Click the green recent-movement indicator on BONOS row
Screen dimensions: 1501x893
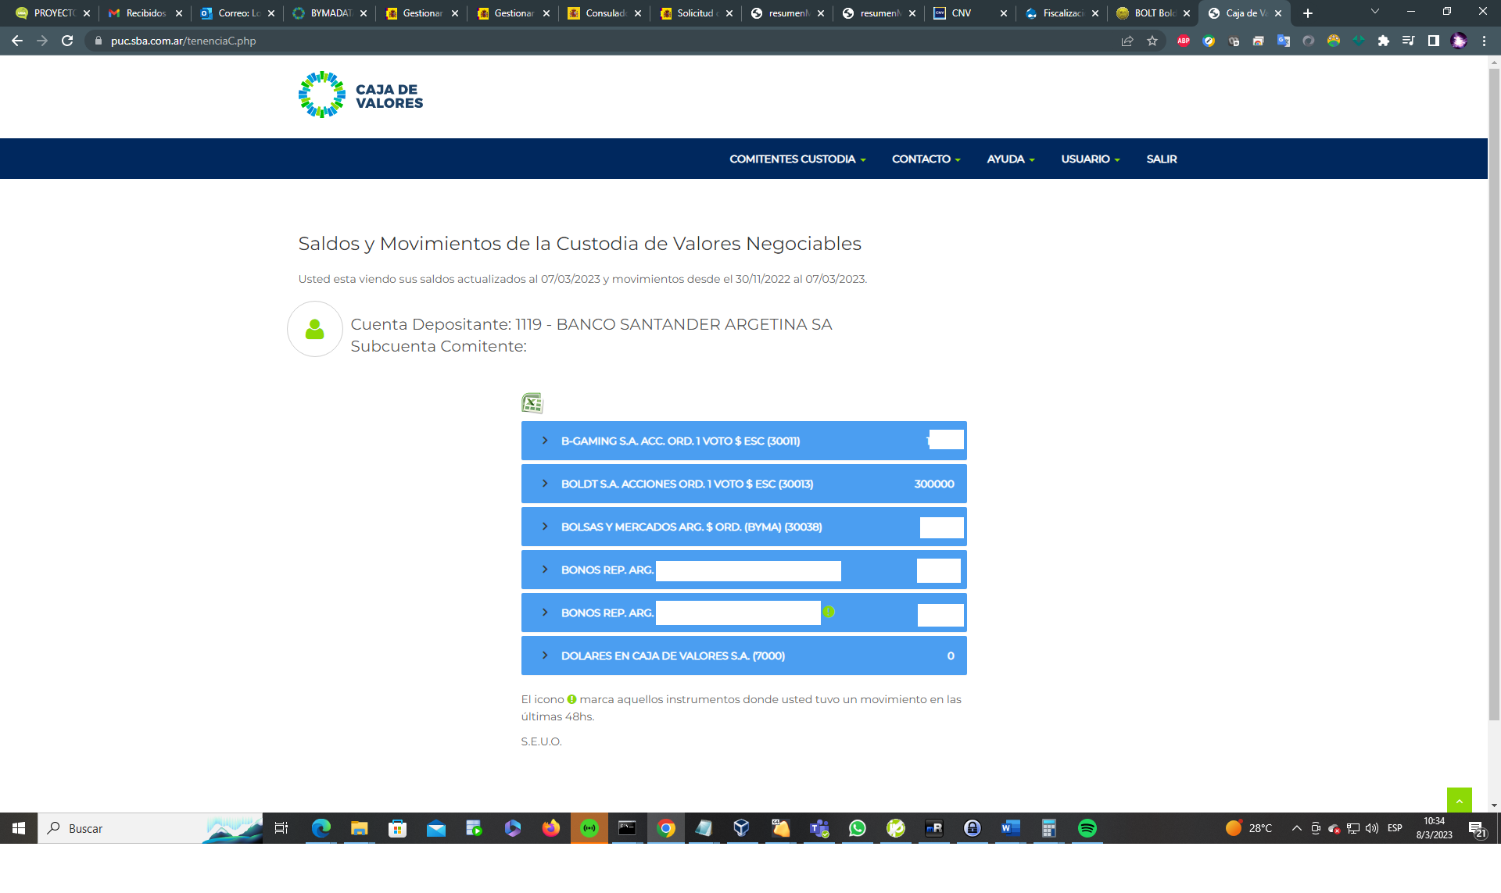click(829, 612)
